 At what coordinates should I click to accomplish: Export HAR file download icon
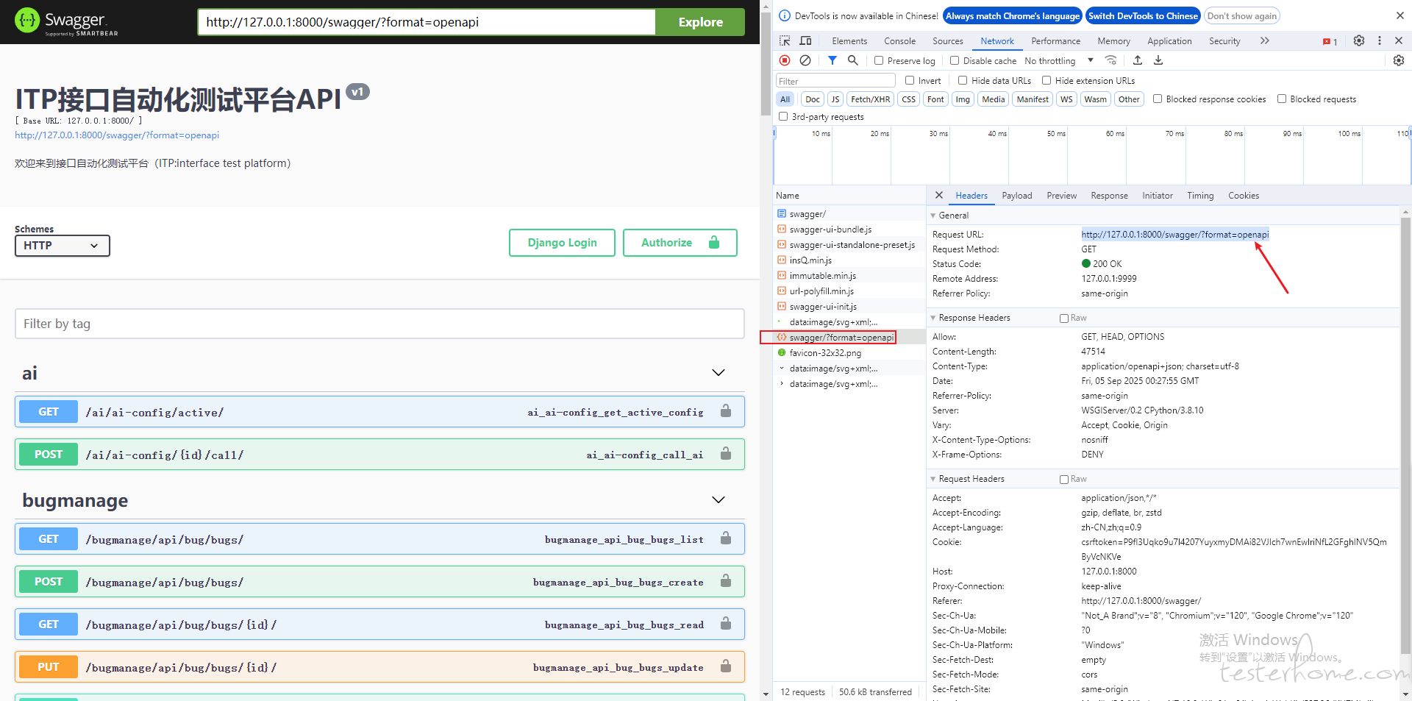tap(1158, 60)
